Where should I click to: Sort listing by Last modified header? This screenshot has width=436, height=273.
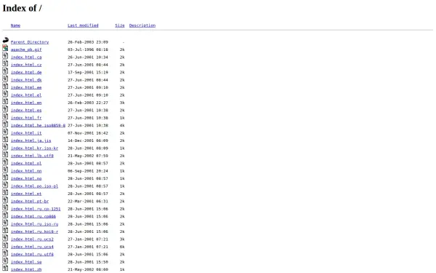[83, 25]
